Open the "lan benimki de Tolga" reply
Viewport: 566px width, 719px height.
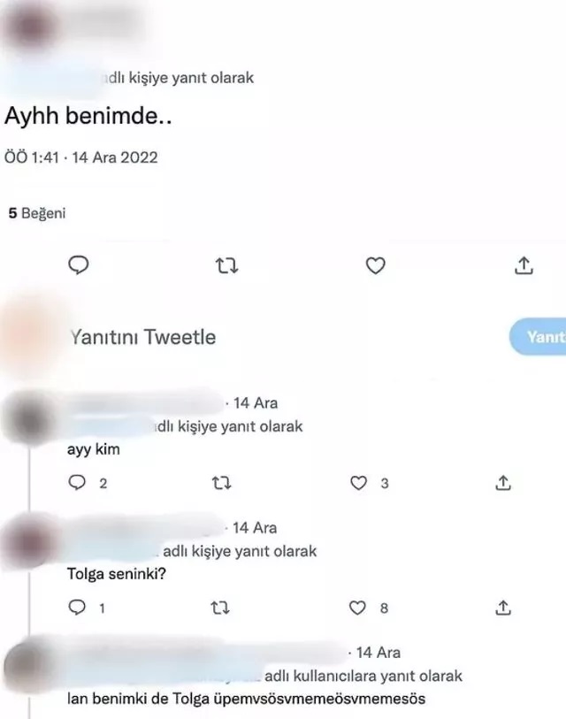click(x=247, y=699)
